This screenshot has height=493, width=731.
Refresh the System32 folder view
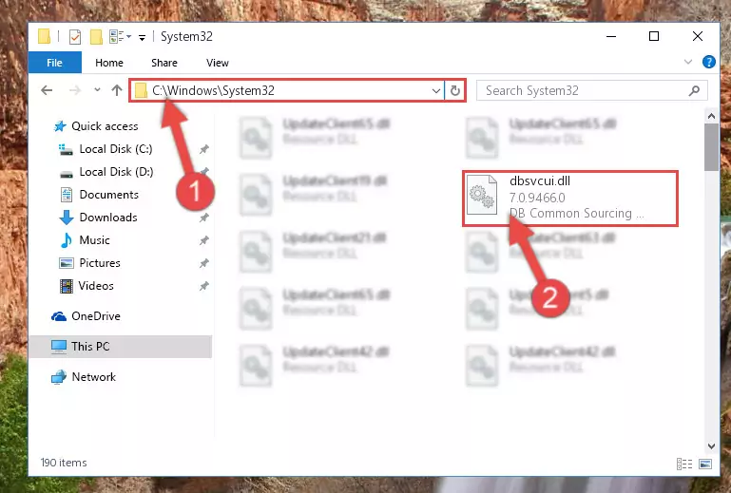click(x=455, y=90)
